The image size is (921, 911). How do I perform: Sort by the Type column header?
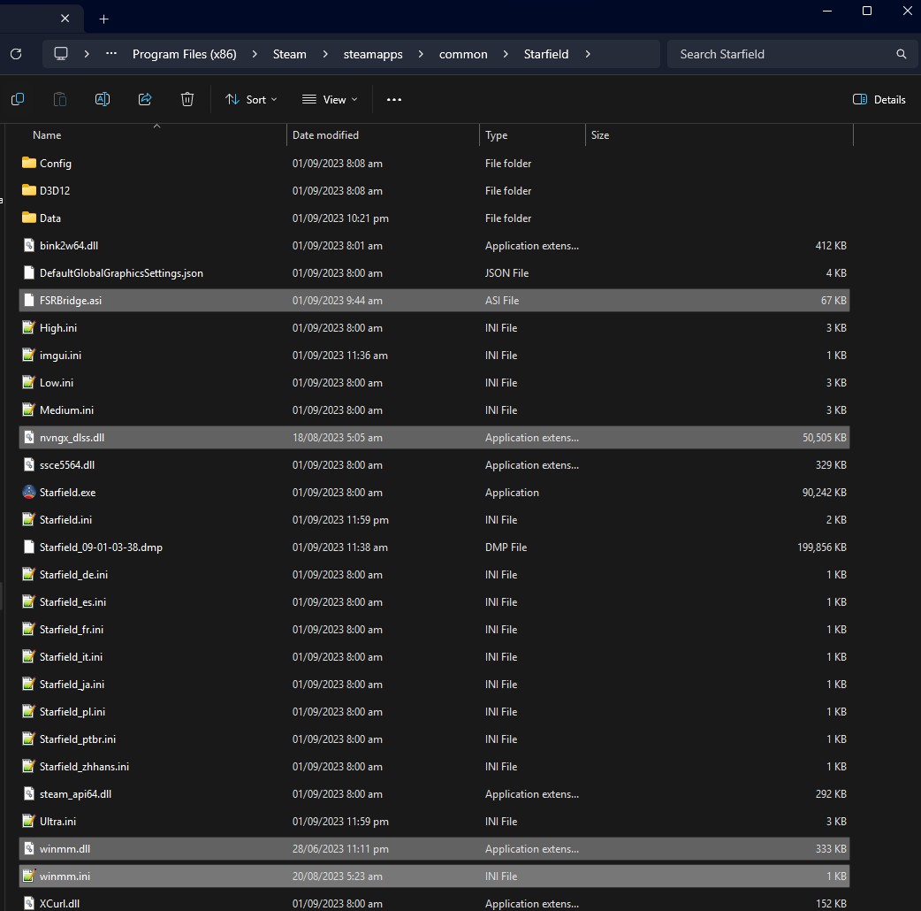[497, 135]
